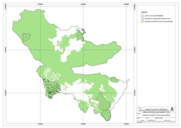Select the small hatched unit on east side

115,80
